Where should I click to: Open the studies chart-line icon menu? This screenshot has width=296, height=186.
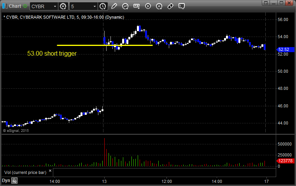pyautogui.click(x=125, y=6)
